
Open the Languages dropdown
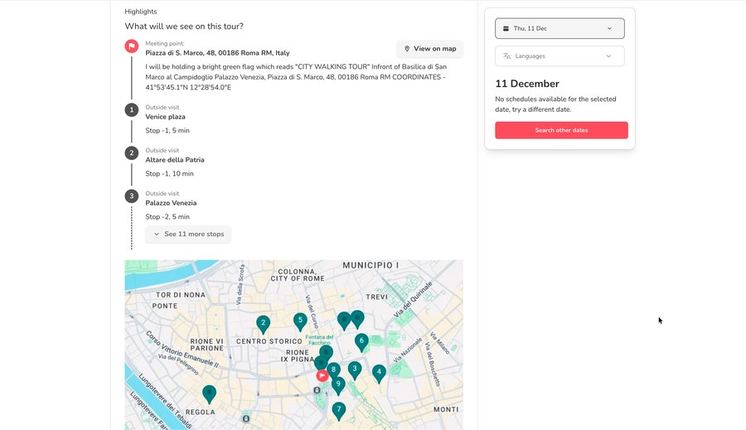[559, 56]
